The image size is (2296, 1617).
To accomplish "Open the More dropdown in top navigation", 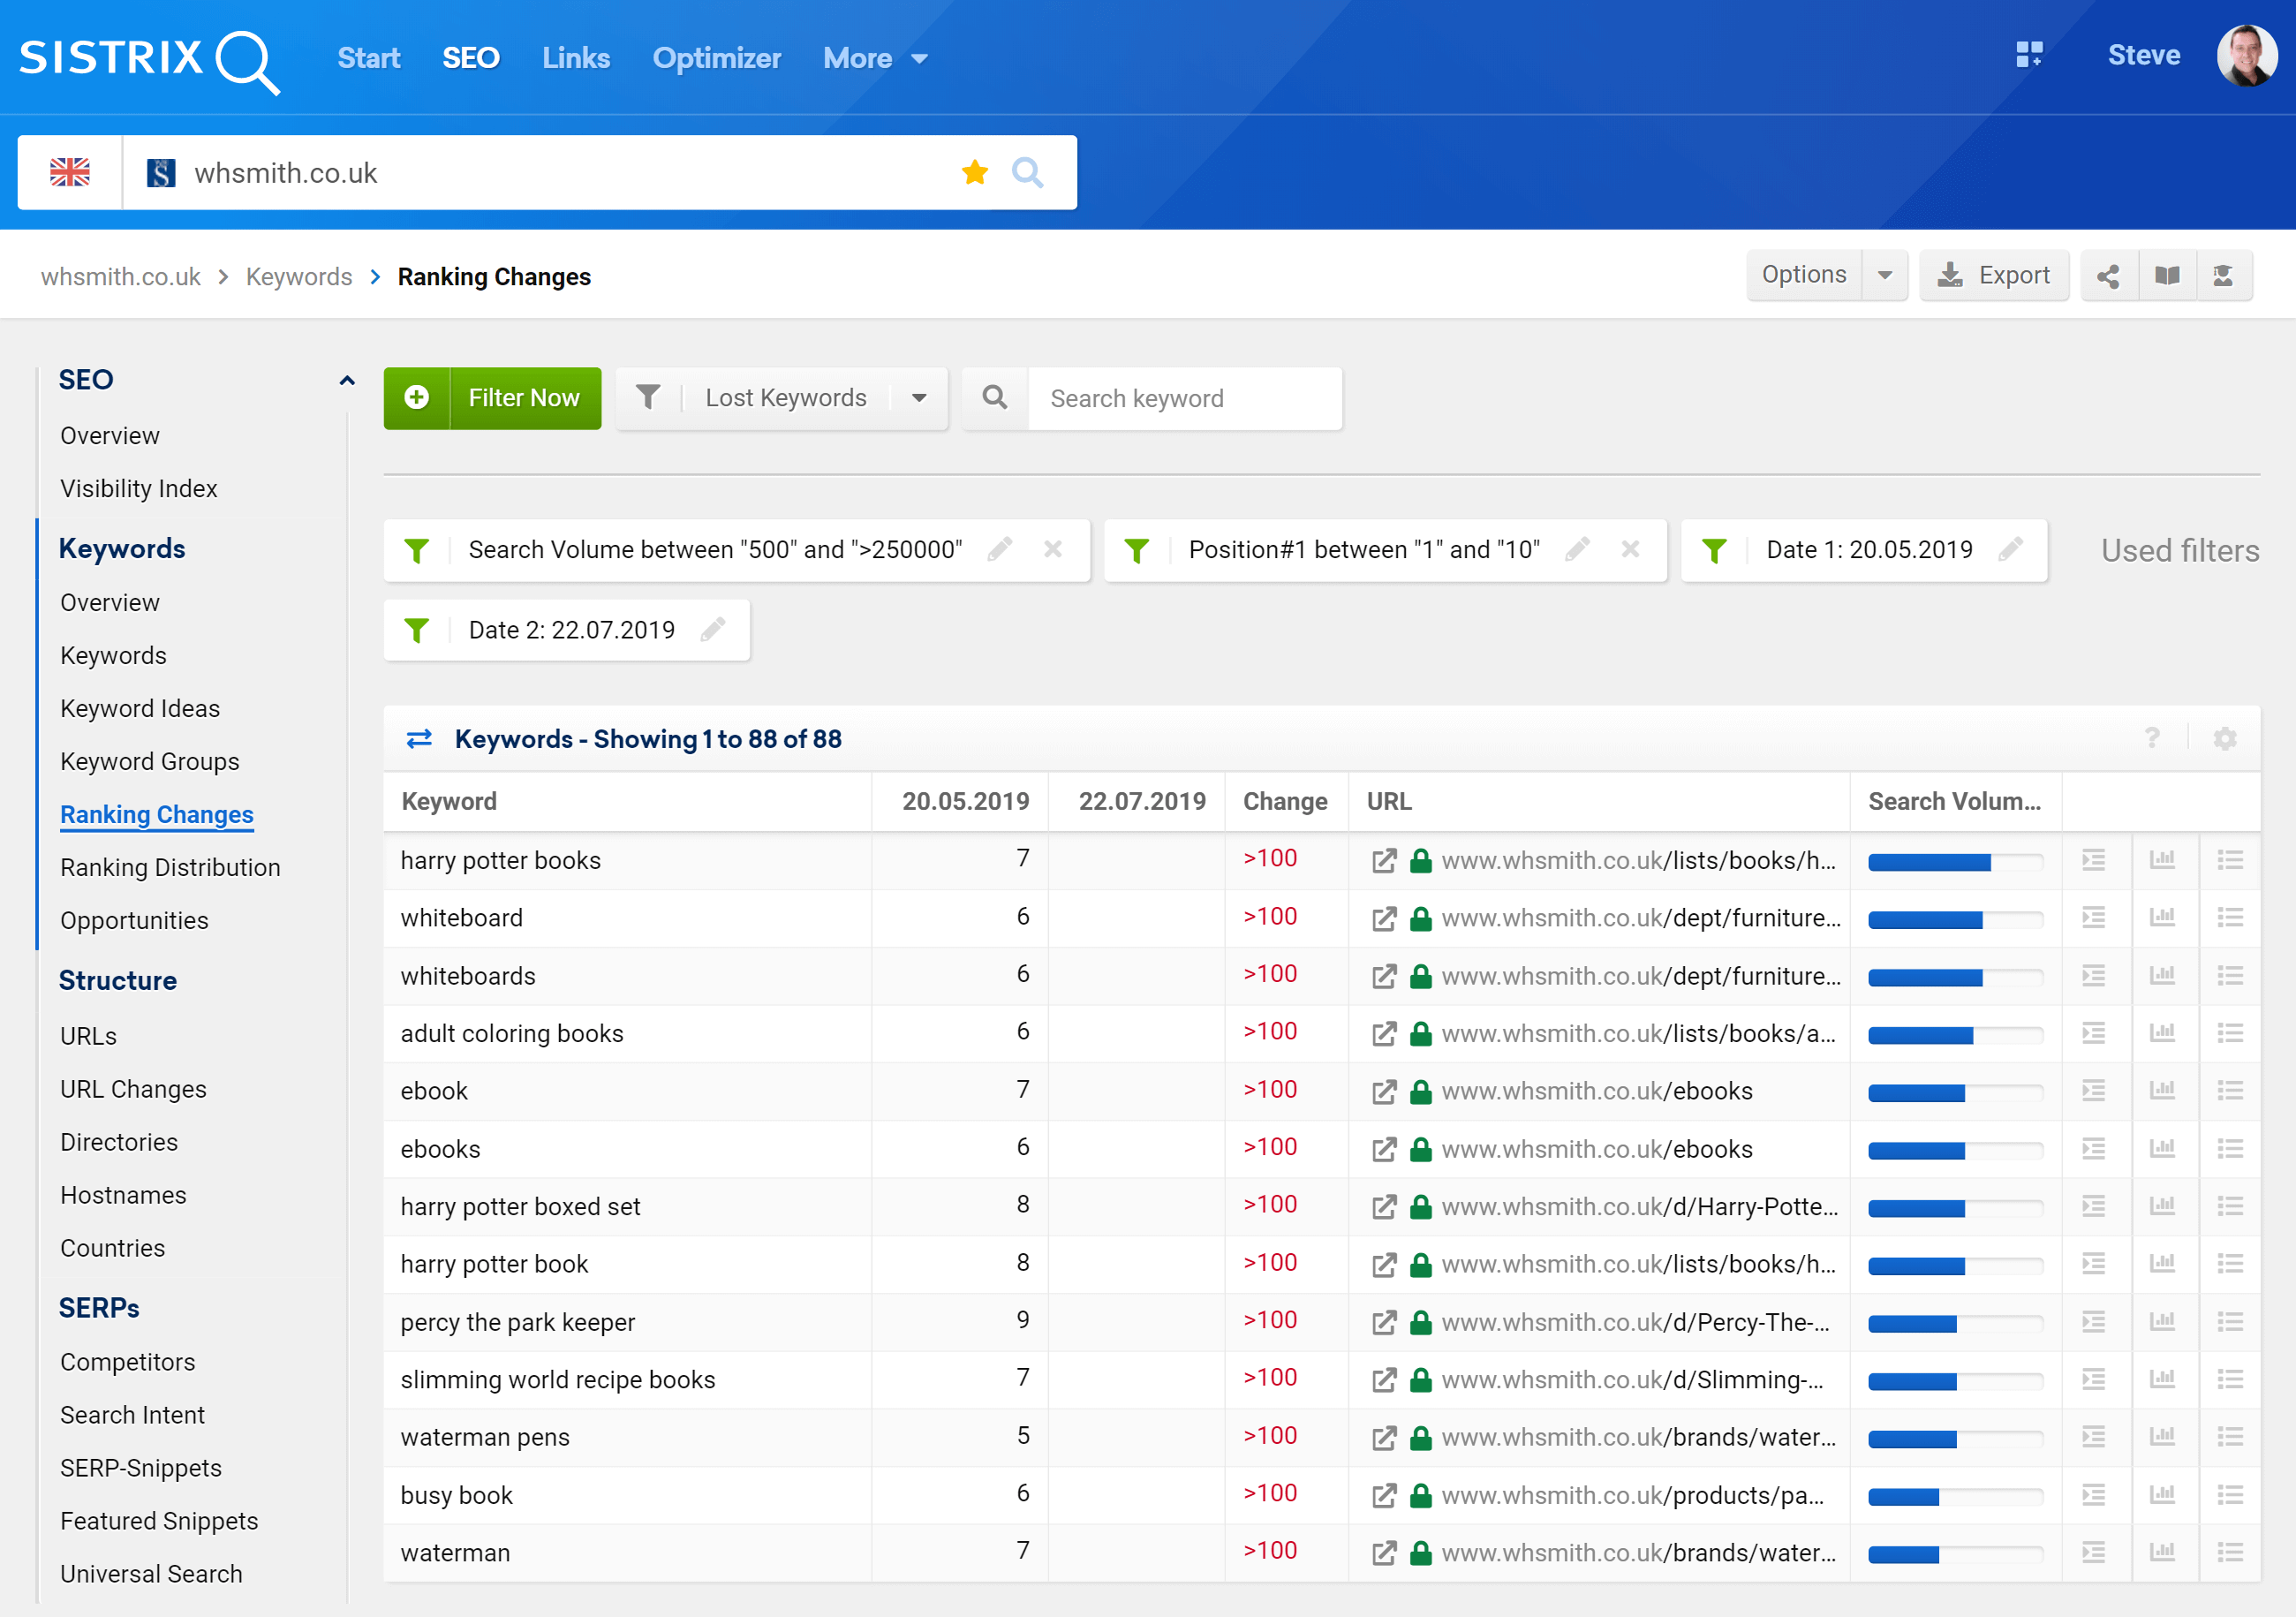I will (x=875, y=58).
